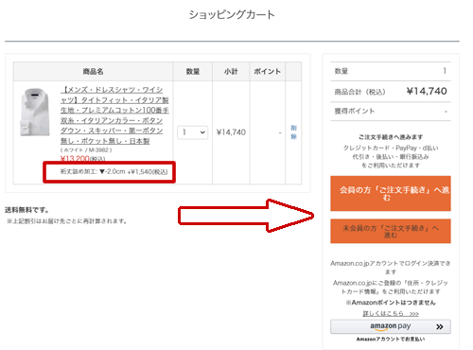
Task: Click the (ホワイト / M-3982) variant text
Action: coord(86,150)
